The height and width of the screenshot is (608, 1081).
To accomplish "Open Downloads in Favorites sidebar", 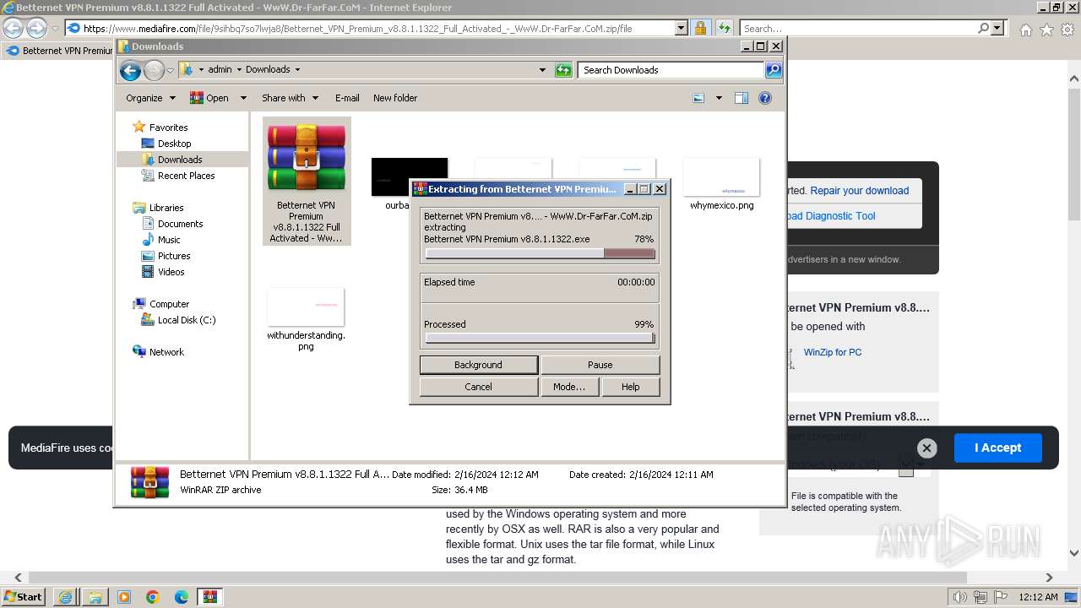I will [180, 160].
